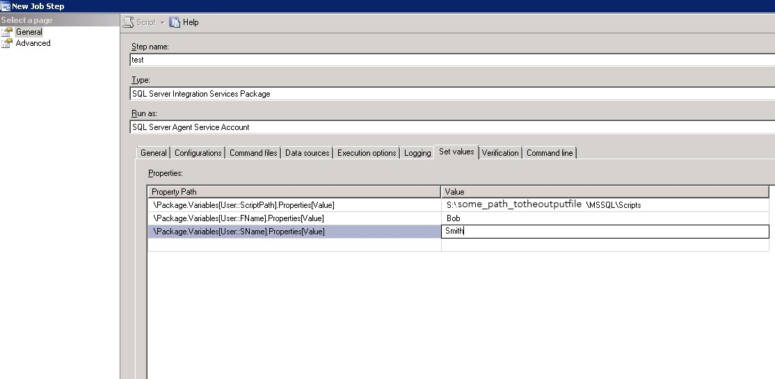Select the User::ScriptPath property path cell
Screen dimensions: 775x379
click(294, 205)
